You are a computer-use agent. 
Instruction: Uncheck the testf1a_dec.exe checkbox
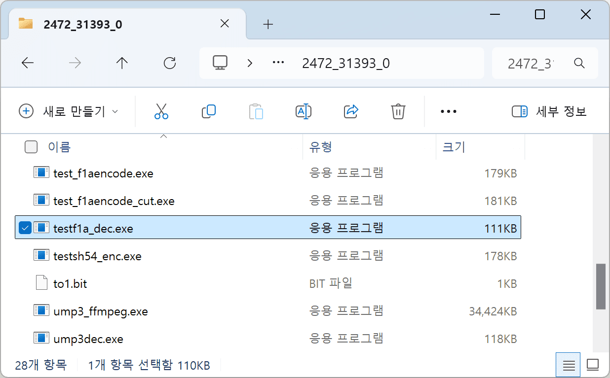pyautogui.click(x=25, y=228)
